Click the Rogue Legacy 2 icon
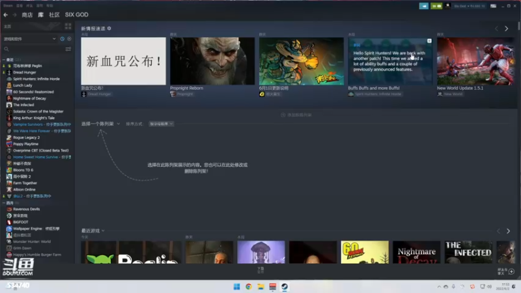This screenshot has height=293, width=521. [9, 137]
